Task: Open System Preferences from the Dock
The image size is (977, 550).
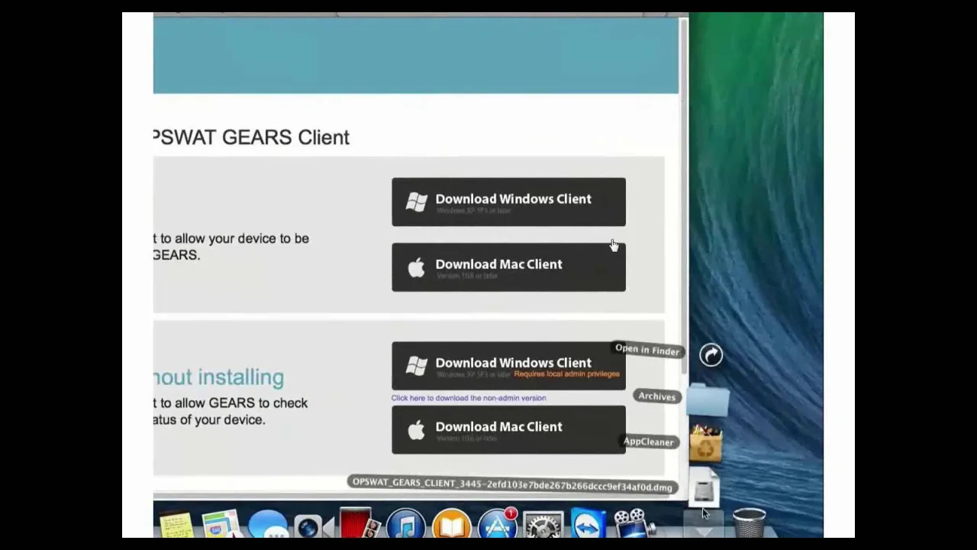Action: tap(543, 525)
